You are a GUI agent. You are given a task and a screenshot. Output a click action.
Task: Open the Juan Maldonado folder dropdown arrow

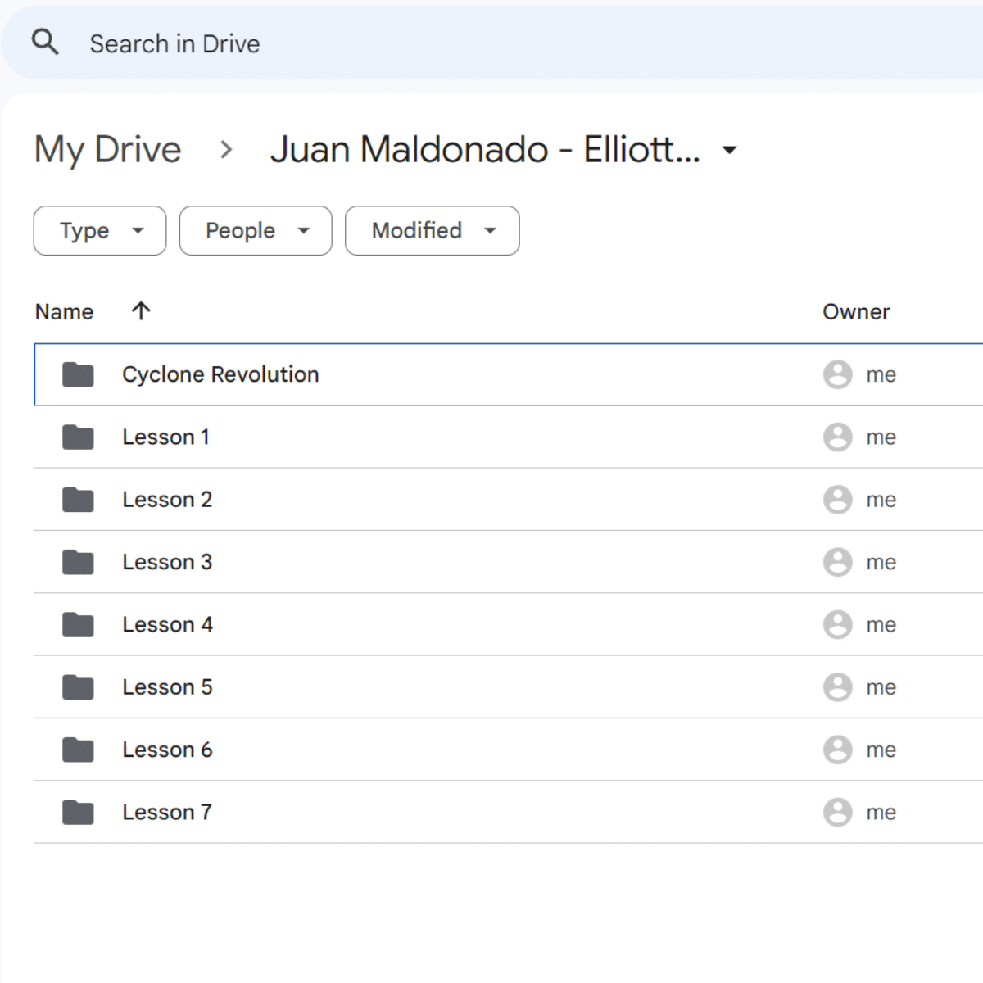(x=728, y=150)
